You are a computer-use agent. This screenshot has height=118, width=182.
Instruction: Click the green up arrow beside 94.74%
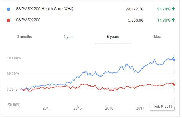174,9
